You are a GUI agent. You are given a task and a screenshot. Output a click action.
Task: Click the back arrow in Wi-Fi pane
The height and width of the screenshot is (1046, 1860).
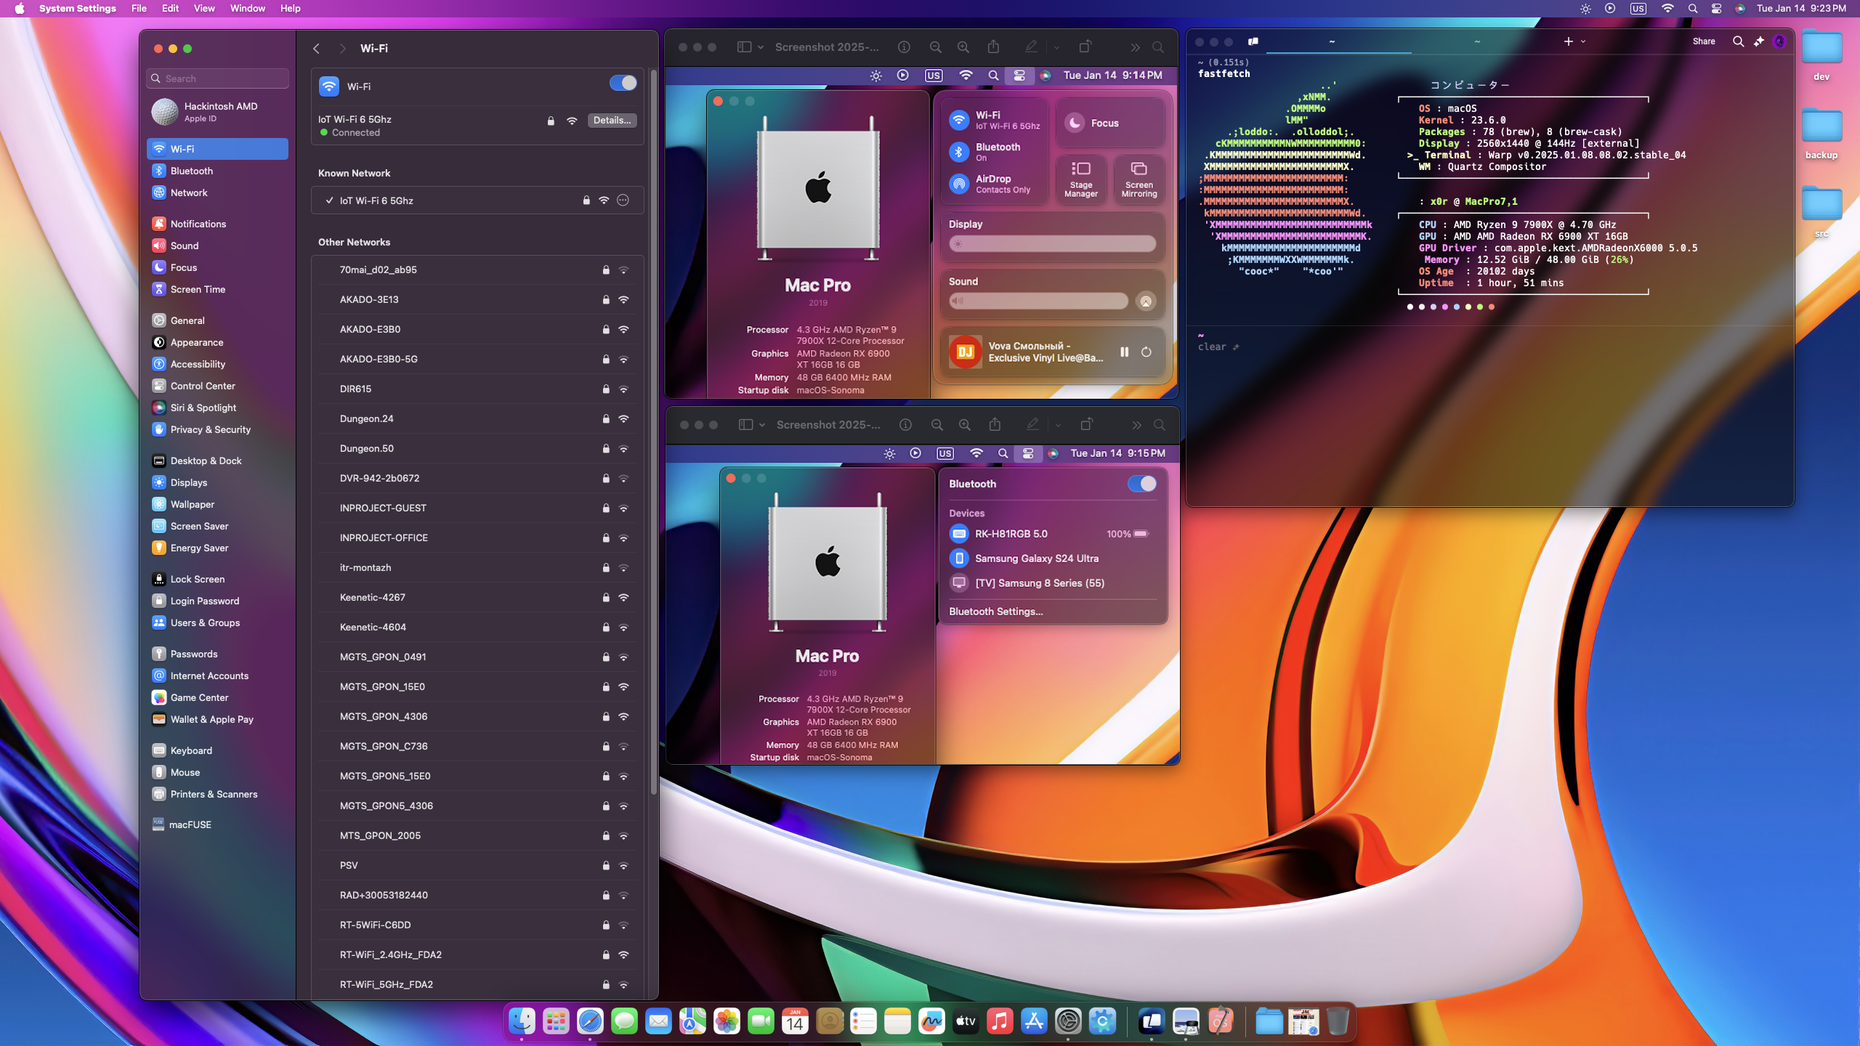317,49
